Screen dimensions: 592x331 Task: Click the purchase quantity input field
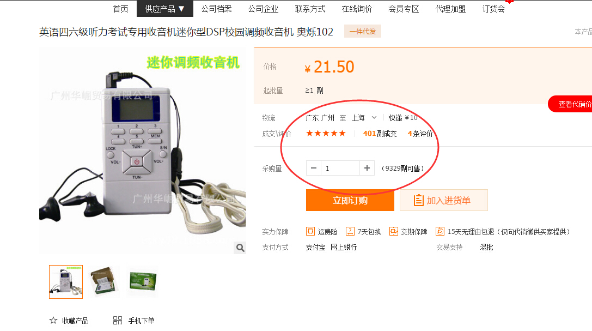coord(340,168)
